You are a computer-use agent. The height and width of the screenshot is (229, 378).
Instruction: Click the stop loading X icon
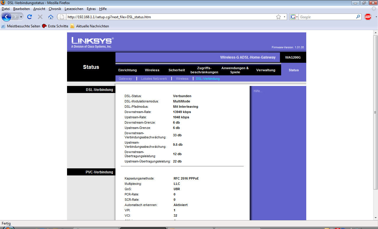pos(40,17)
